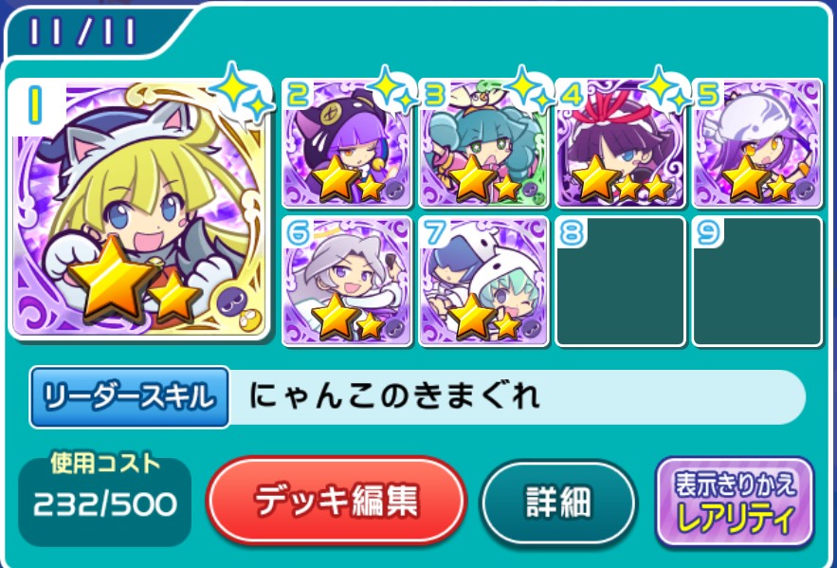Tap the リーダースキル label
Viewport: 837px width, 568px height.
pos(130,397)
